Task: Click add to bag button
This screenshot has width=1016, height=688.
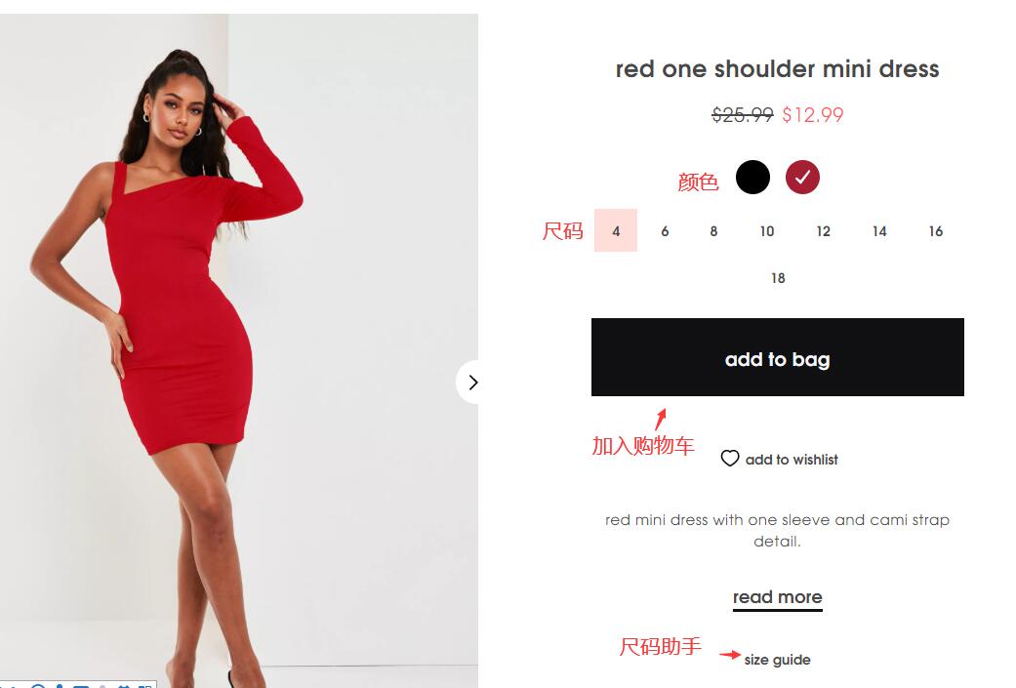Action: (x=778, y=357)
